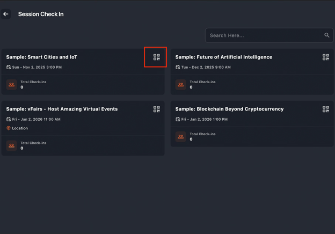The height and width of the screenshot is (234, 335).
Task: Open QR scanner for vFairs virtual events session
Action: 156,109
